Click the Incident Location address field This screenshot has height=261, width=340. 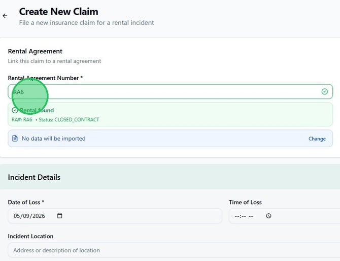pos(174,250)
